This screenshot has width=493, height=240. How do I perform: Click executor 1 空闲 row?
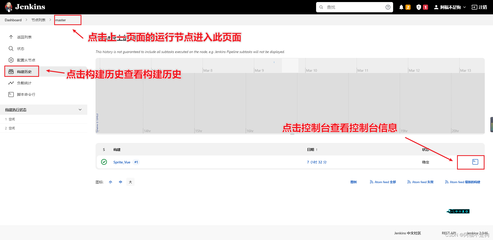click(44, 119)
